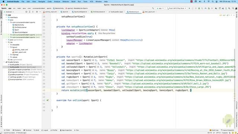Open the File menu
This screenshot has width=238, height=134.
[23, 1]
